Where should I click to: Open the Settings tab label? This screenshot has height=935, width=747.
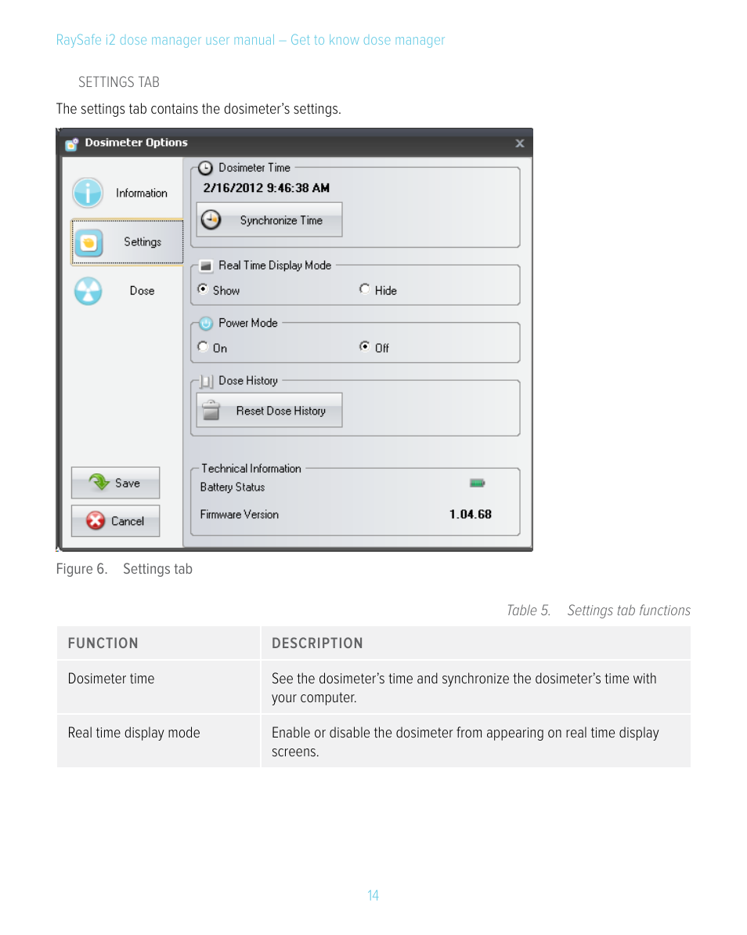[x=143, y=241]
